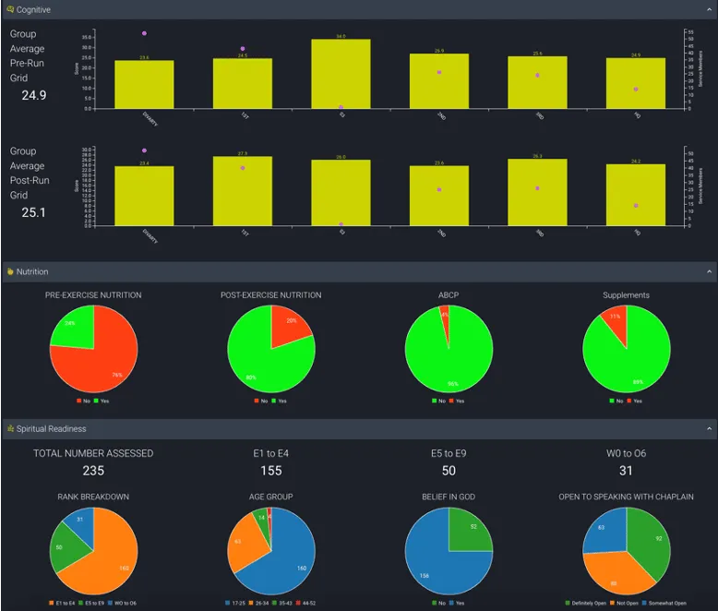Toggle Yes legend under Post-Exercise Nutrition
718x611 pixels.
280,401
